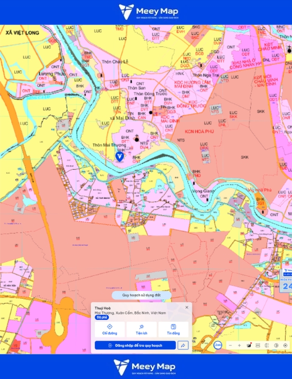This screenshot has width=292, height=379.
Task: Click the Meey Map logo in bottom footer
Action: click(x=144, y=367)
